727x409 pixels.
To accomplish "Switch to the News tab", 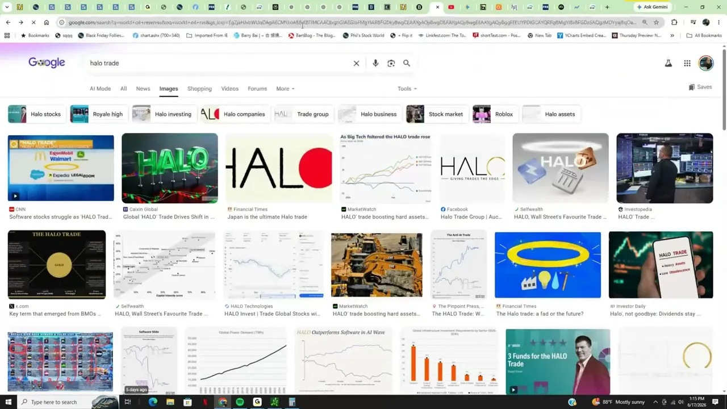I will point(143,89).
